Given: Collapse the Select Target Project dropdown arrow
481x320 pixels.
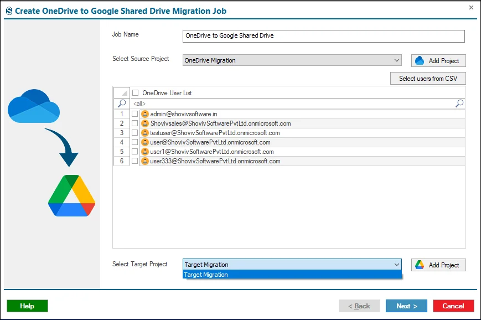Looking at the screenshot, I should click(x=396, y=265).
